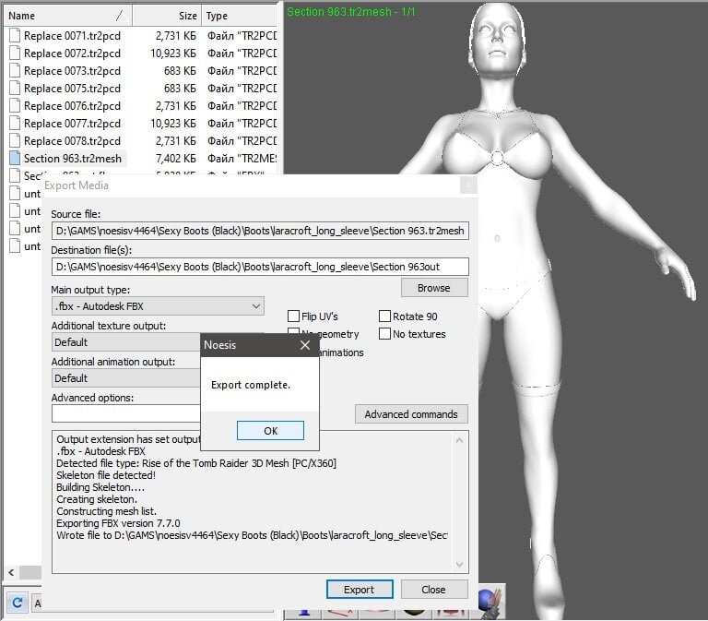Click the export log's scroll up arrow

pos(460,440)
